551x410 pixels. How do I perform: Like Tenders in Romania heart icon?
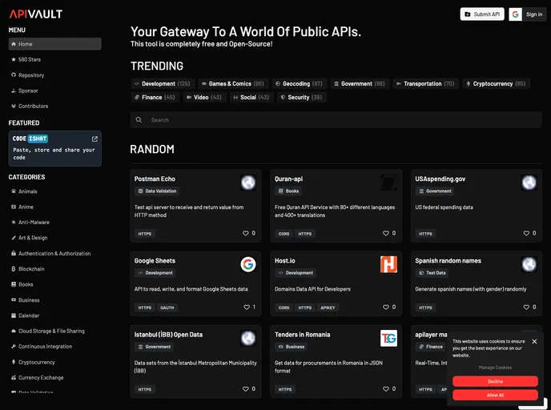coord(386,389)
